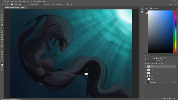Open the File menu

(5, 1)
